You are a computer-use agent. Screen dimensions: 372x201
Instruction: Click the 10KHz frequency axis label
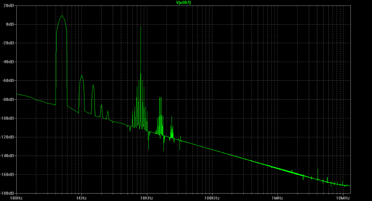146,198
